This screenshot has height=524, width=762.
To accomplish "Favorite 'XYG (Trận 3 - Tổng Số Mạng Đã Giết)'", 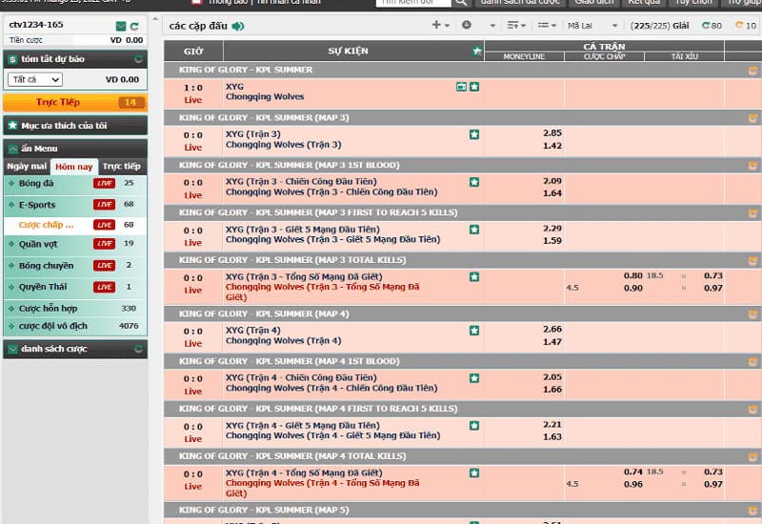I will coord(474,277).
